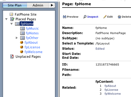Image resolution: width=131 pixels, height=97 pixels.
Task: Open fpNotes page in tree
Action: coord(32,33)
